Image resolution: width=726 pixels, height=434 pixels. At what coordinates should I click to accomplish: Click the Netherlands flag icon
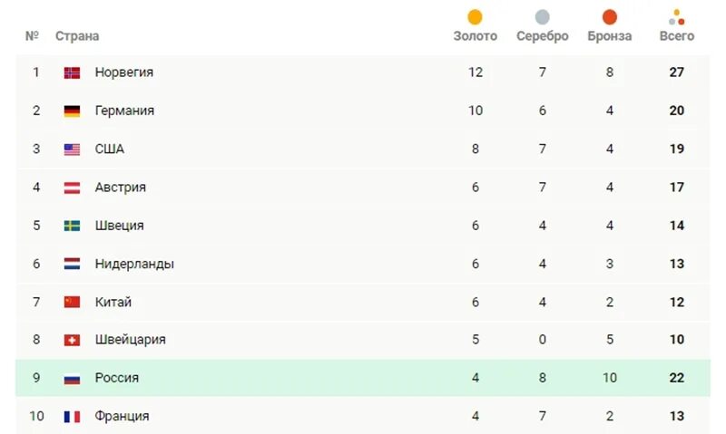click(72, 264)
